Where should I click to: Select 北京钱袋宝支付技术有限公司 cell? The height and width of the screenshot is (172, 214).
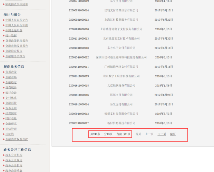tap(121, 39)
